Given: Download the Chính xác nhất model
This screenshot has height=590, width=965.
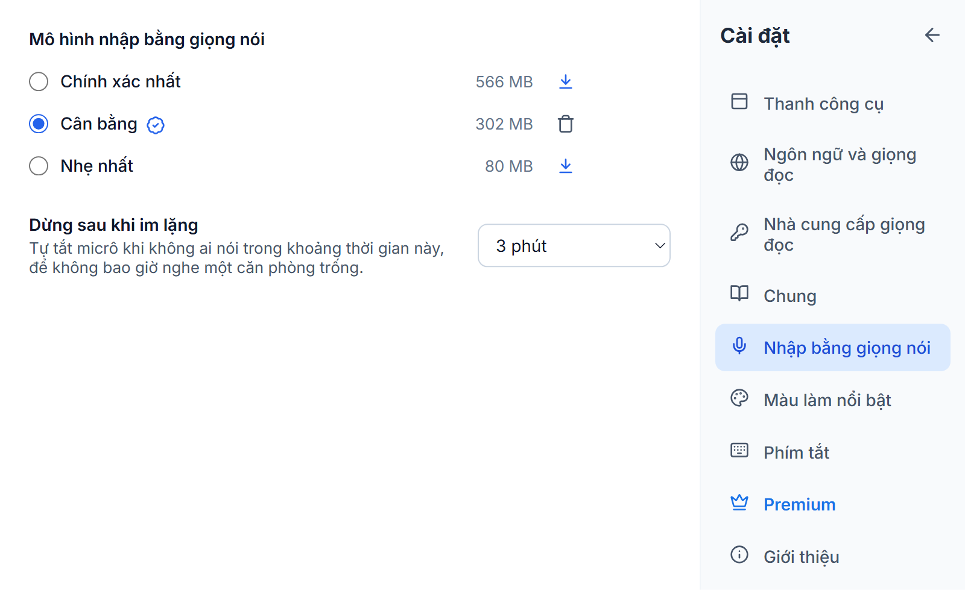Looking at the screenshot, I should click(565, 82).
